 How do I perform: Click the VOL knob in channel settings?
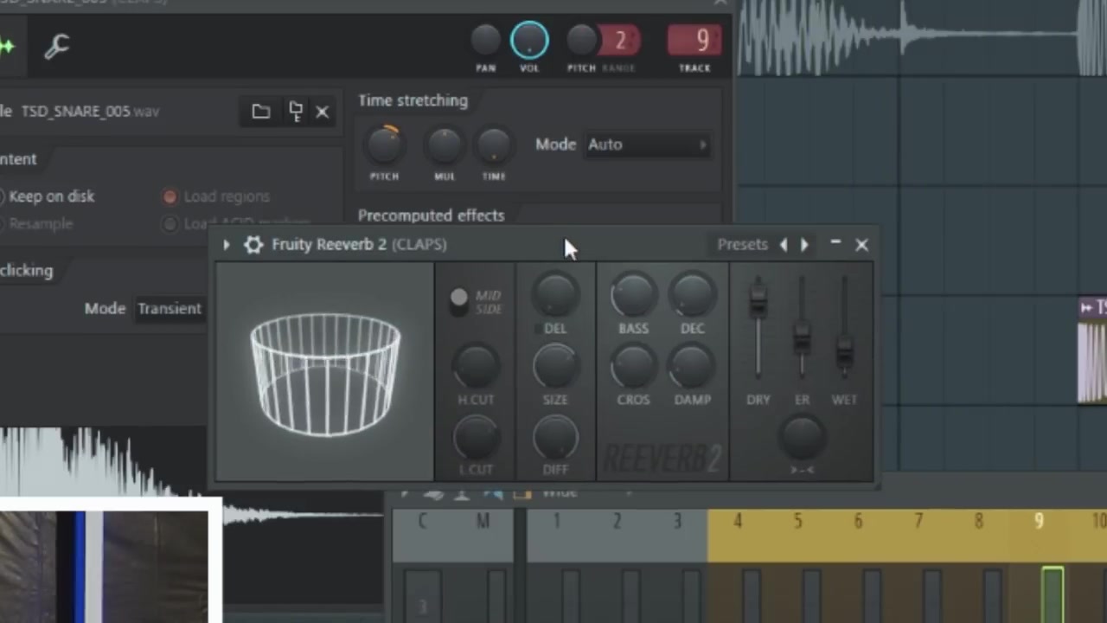[529, 40]
